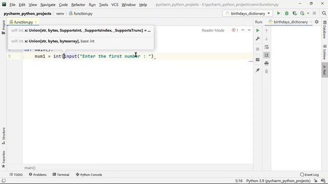Open the VCS menu
The width and height of the screenshot is (328, 184).
click(115, 5)
